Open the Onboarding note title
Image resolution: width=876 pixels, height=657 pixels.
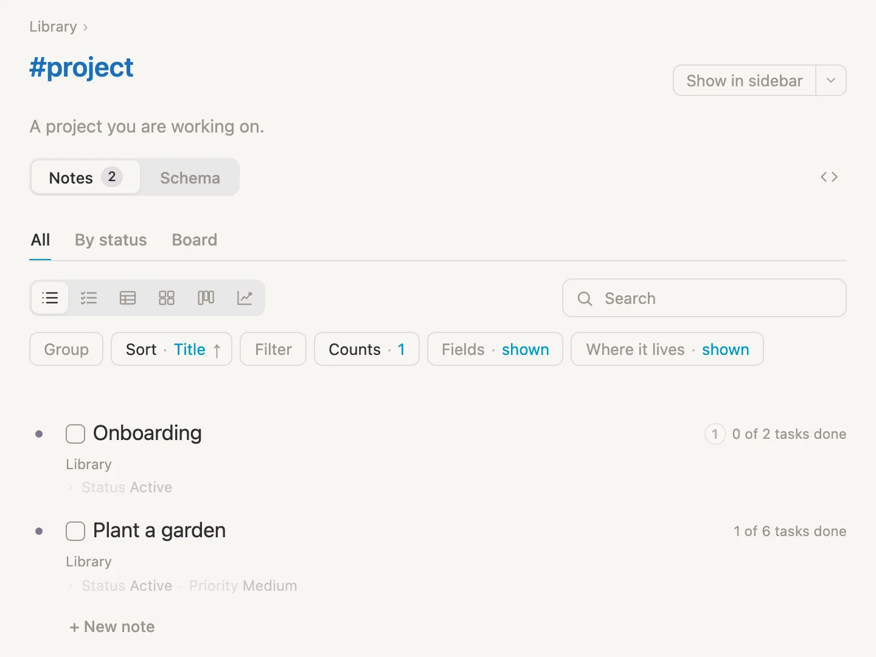tap(147, 433)
